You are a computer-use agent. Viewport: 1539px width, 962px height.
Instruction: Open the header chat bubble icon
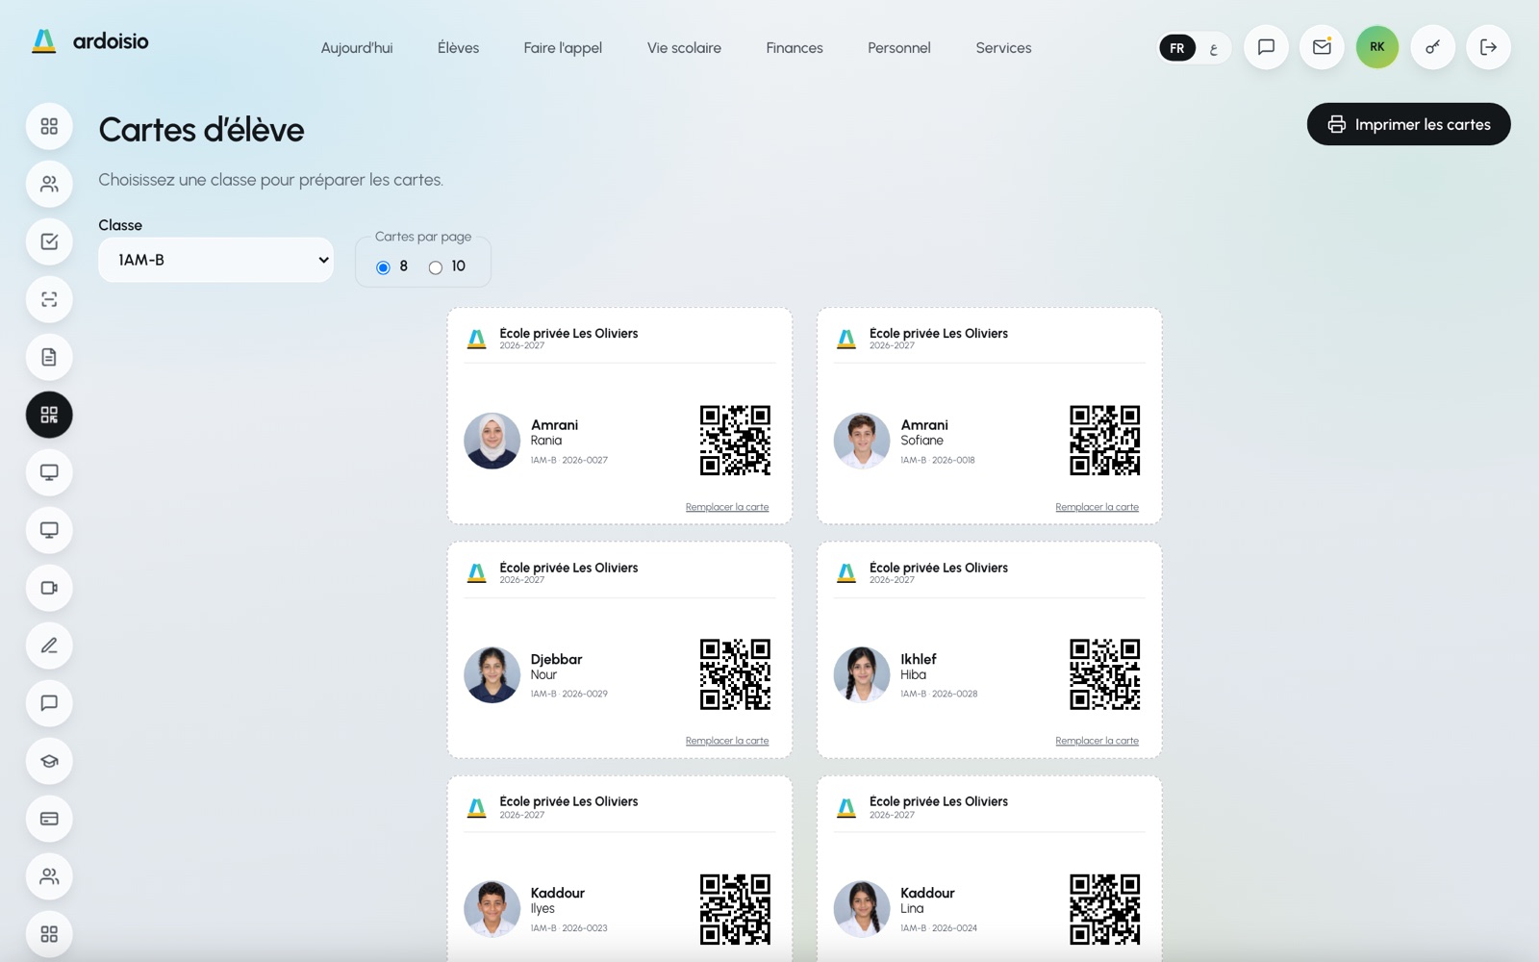coord(1266,47)
